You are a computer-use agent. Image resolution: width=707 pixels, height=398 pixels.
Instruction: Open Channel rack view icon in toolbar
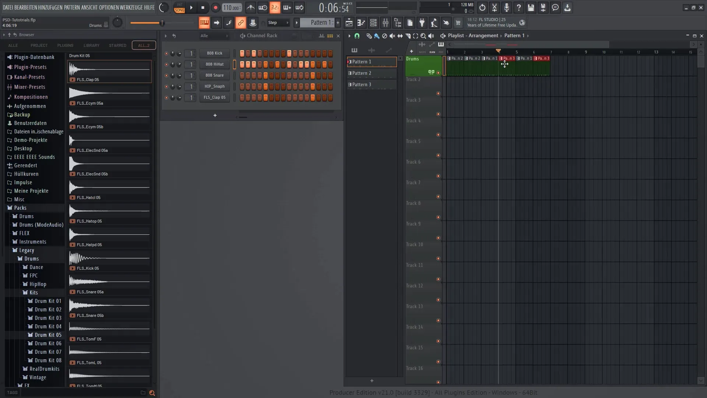[x=373, y=23]
